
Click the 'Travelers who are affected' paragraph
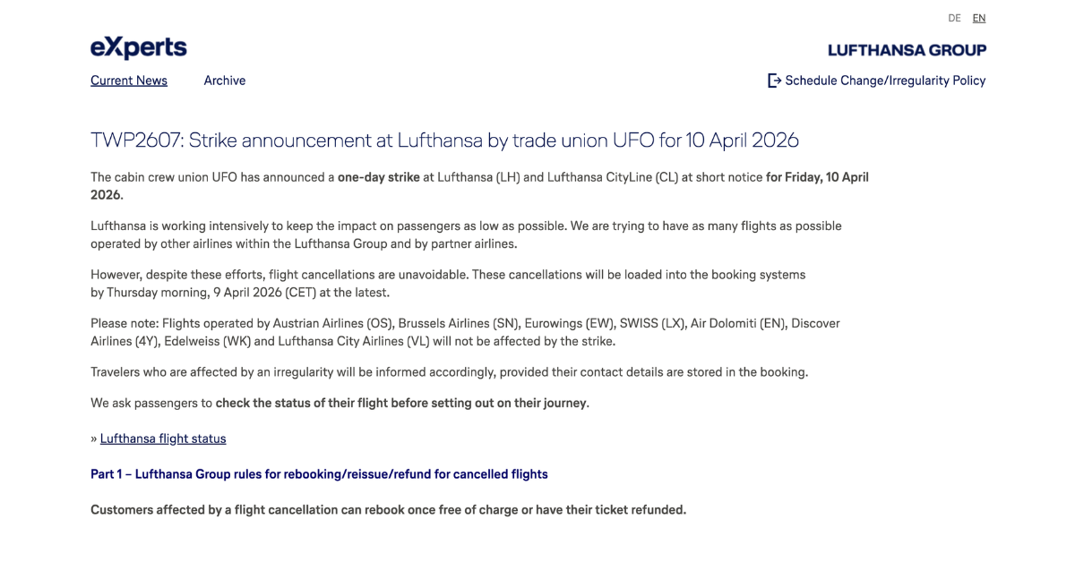[449, 372]
